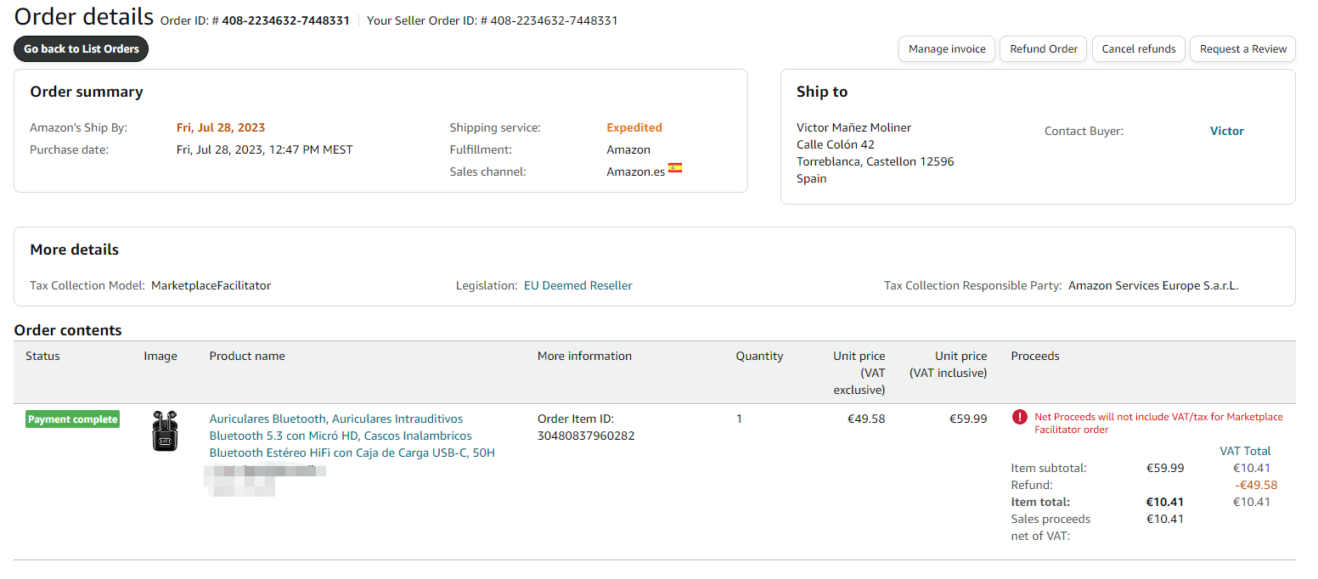Contact buyer Victor via the link
Viewport: 1318px width, 579px height.
tap(1226, 131)
